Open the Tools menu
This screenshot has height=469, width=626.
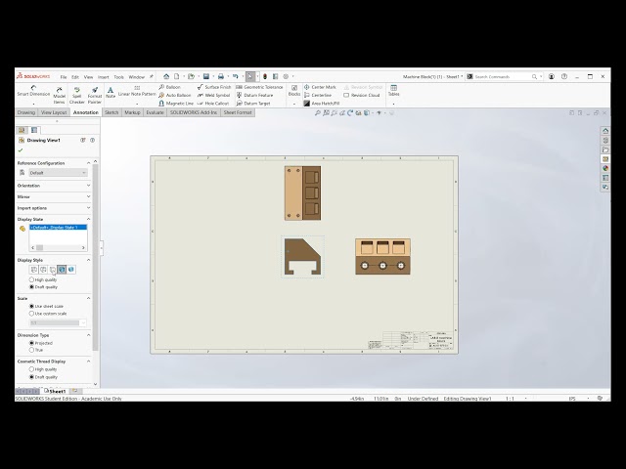118,77
